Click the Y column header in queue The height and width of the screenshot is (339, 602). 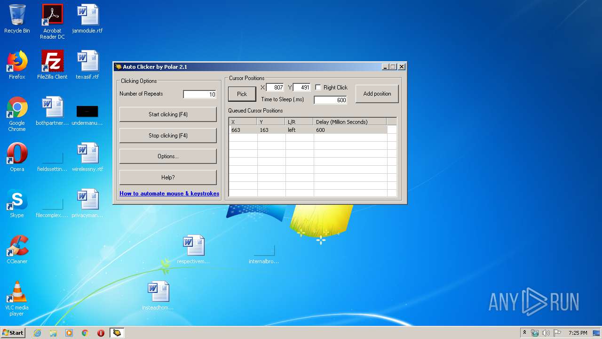271,122
